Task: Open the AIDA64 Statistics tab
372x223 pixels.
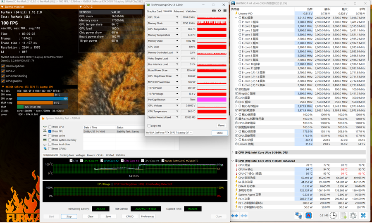Action: [x=120, y=155]
